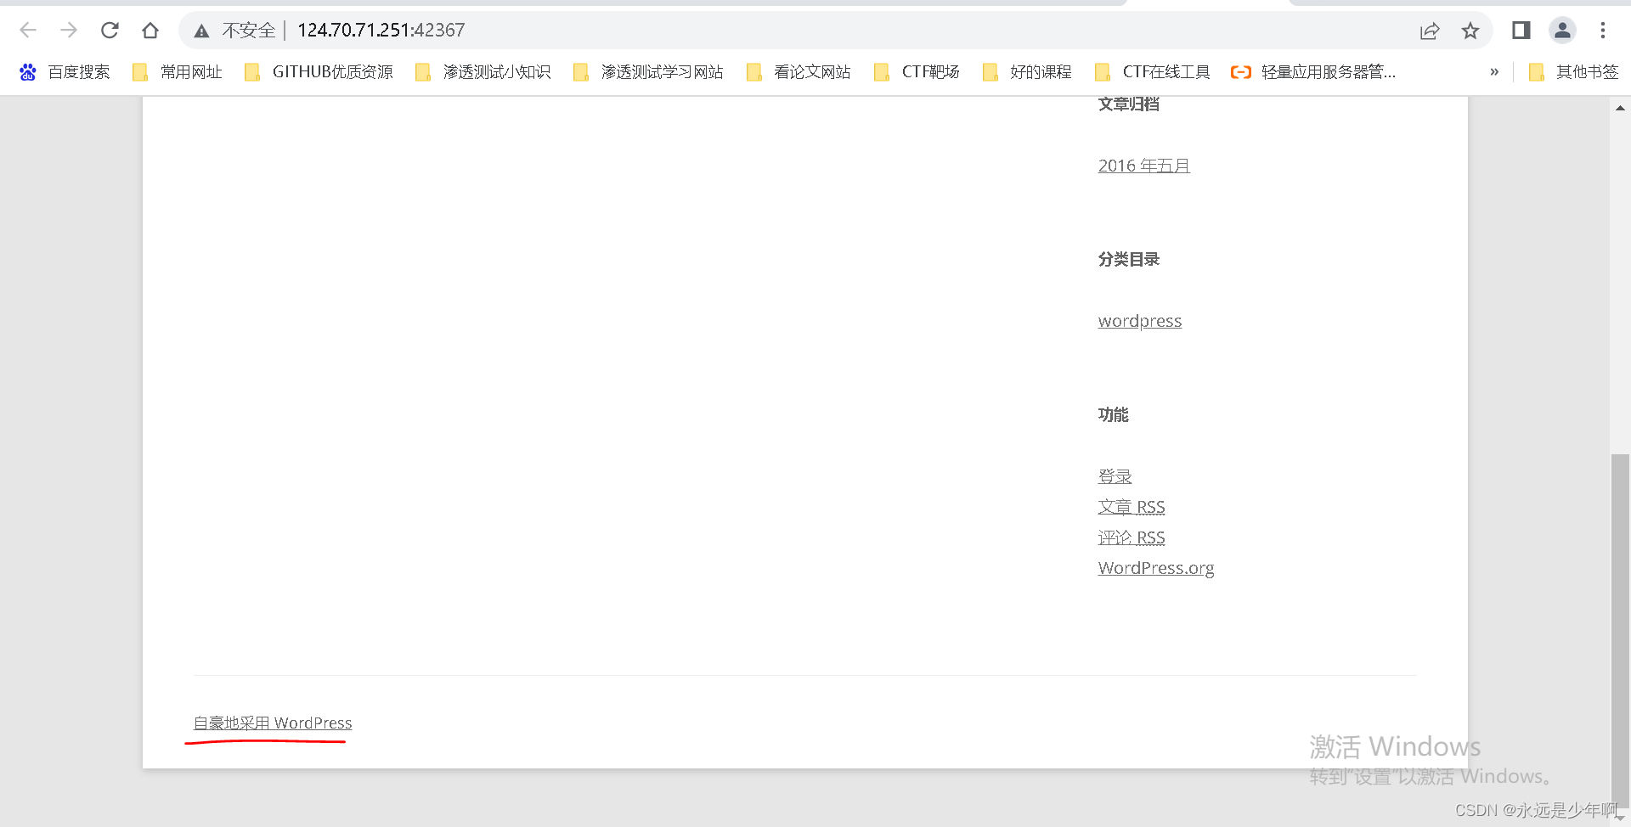Click the scrollbar up arrow
Viewport: 1631px width, 827px height.
[1620, 108]
